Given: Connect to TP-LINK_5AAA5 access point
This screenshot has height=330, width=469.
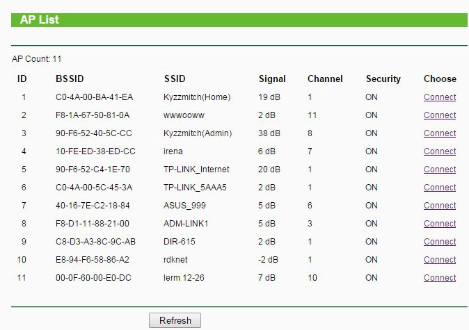Looking at the screenshot, I should [440, 188].
